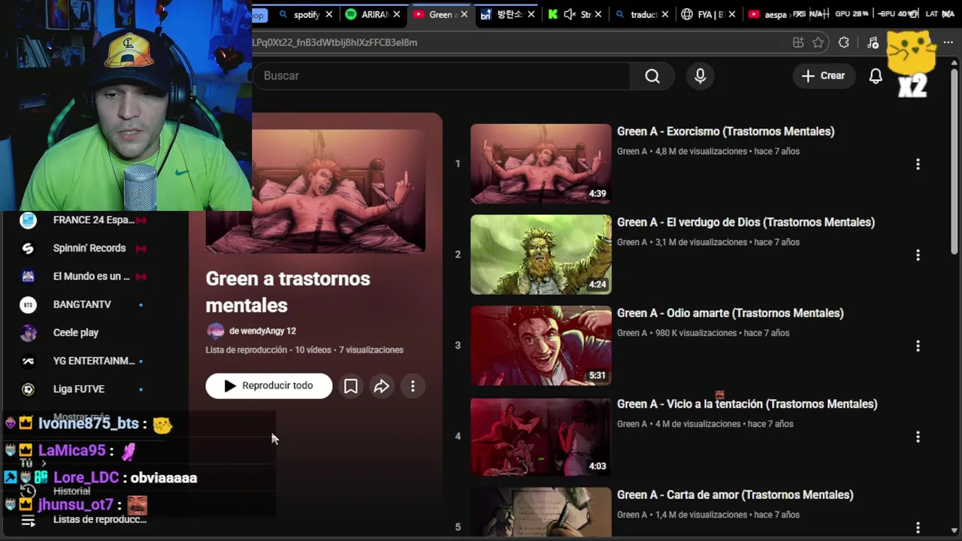This screenshot has width=962, height=541.
Task: Open YouTube notifications bell
Action: tap(876, 76)
